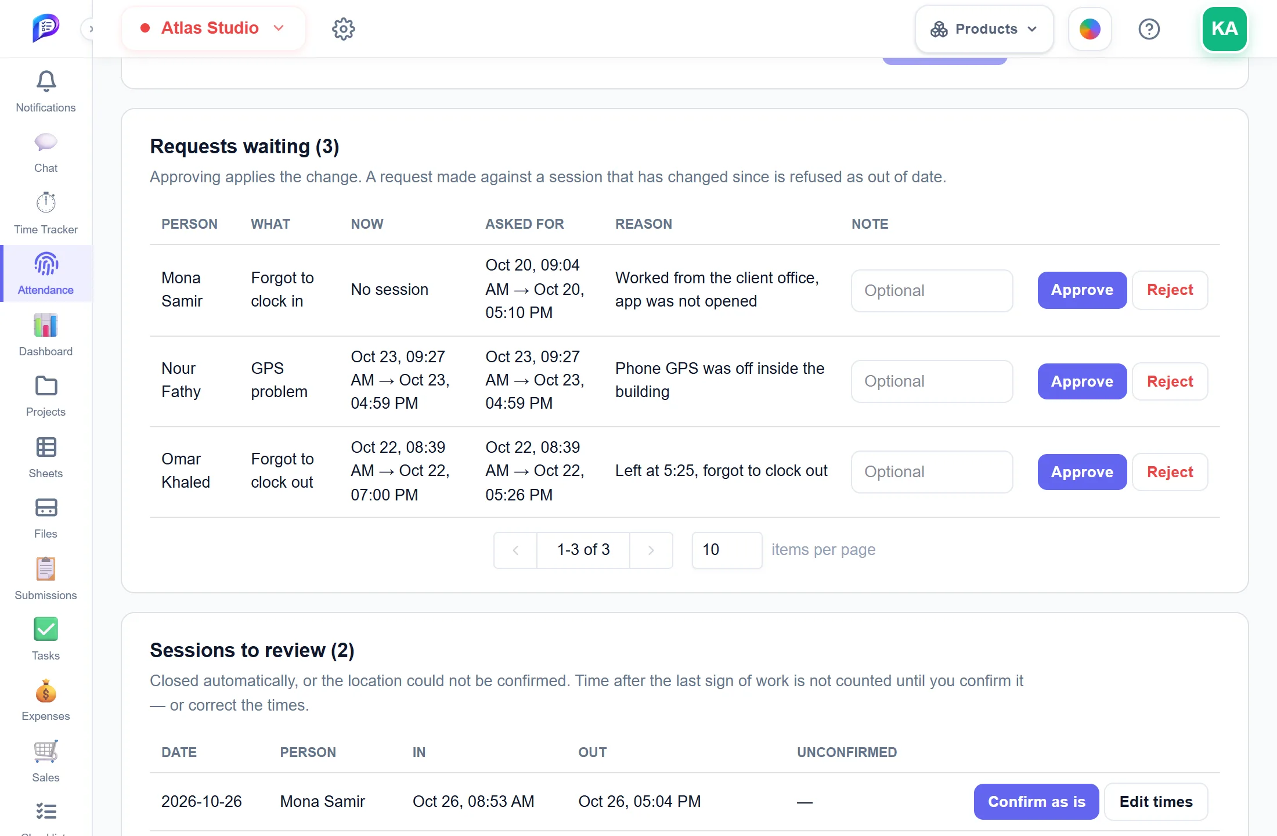
Task: Open the Sheets grid icon
Action: click(x=46, y=447)
